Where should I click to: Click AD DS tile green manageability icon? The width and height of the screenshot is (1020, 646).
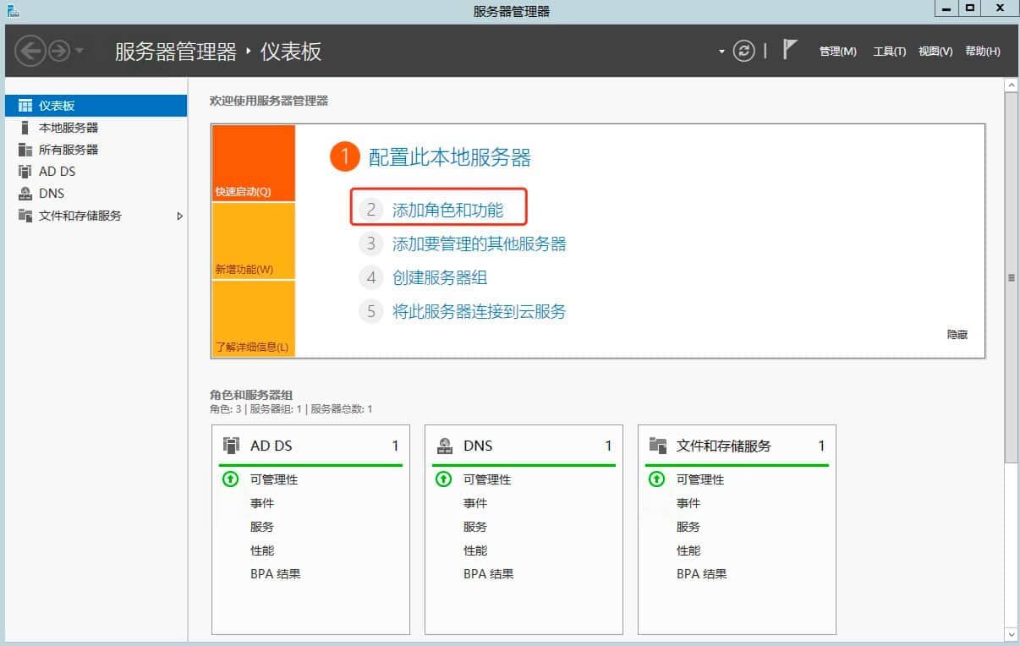tap(231, 479)
